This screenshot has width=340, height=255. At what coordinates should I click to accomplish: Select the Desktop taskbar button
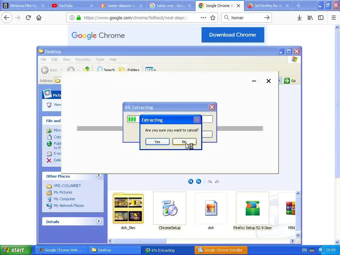click(115, 250)
